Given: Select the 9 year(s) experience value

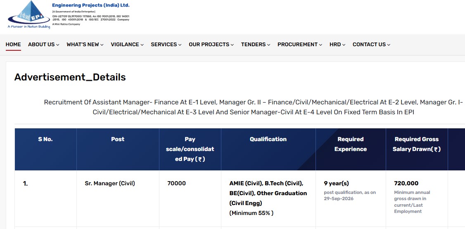Looking at the screenshot, I should (x=336, y=183).
